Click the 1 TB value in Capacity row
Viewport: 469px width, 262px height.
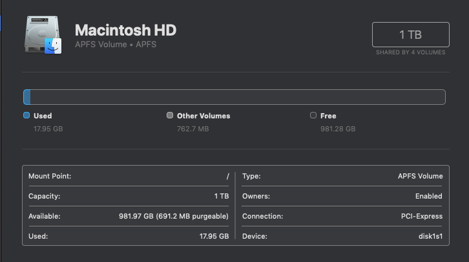[x=222, y=196]
